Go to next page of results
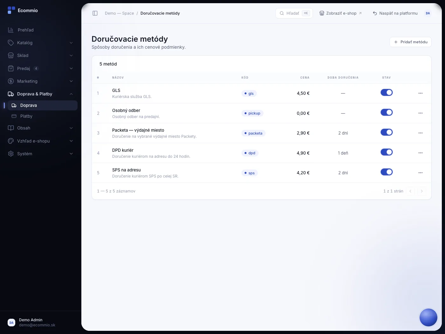Viewport: 445px width, 334px height. (422, 191)
